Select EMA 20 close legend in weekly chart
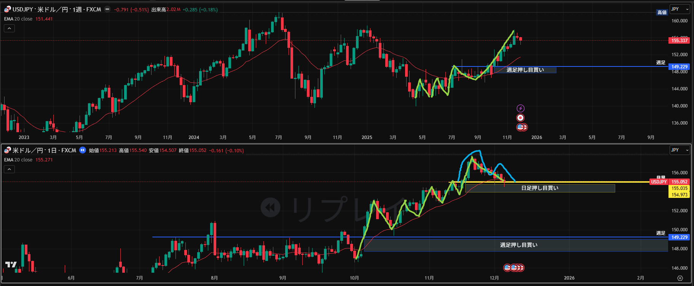 click(x=18, y=19)
